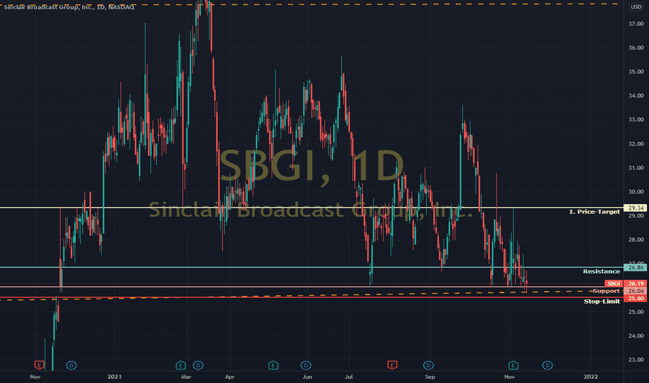The height and width of the screenshot is (383, 649).
Task: Open the dividend marker left of 2021
Action: [71, 365]
